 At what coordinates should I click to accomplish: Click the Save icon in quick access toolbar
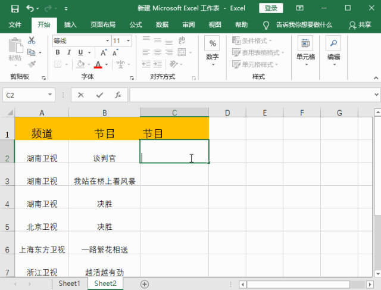(15, 8)
